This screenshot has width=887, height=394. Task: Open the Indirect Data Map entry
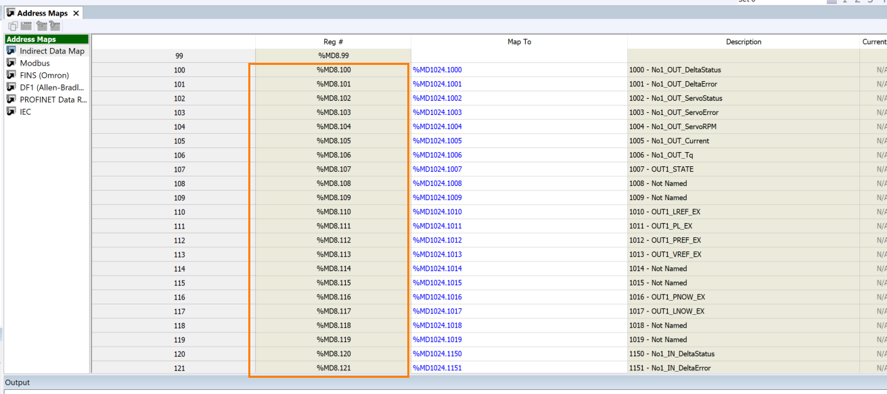click(51, 51)
